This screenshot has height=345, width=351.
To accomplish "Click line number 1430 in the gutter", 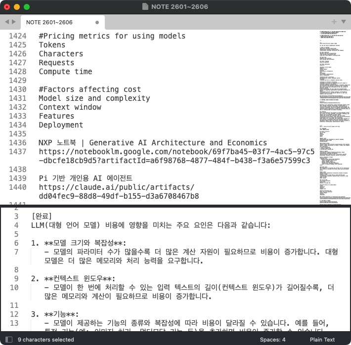I will (x=17, y=89).
